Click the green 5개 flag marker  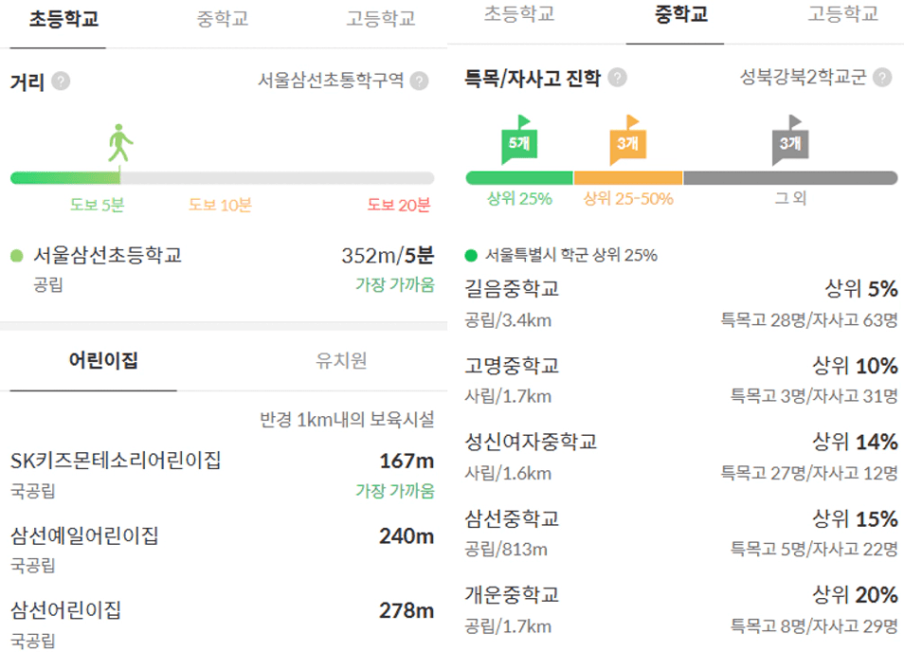[519, 141]
